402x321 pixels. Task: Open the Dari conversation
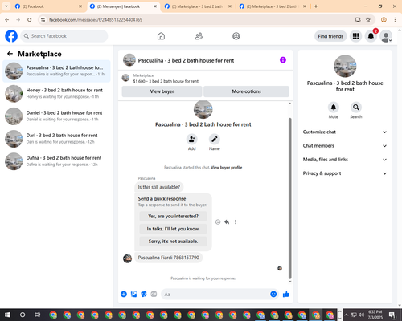pyautogui.click(x=56, y=139)
